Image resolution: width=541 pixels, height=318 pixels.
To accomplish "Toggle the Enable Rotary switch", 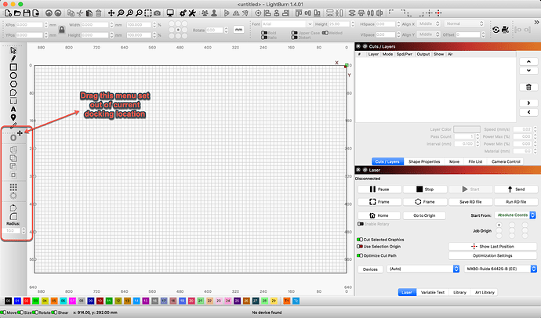I will [x=361, y=224].
